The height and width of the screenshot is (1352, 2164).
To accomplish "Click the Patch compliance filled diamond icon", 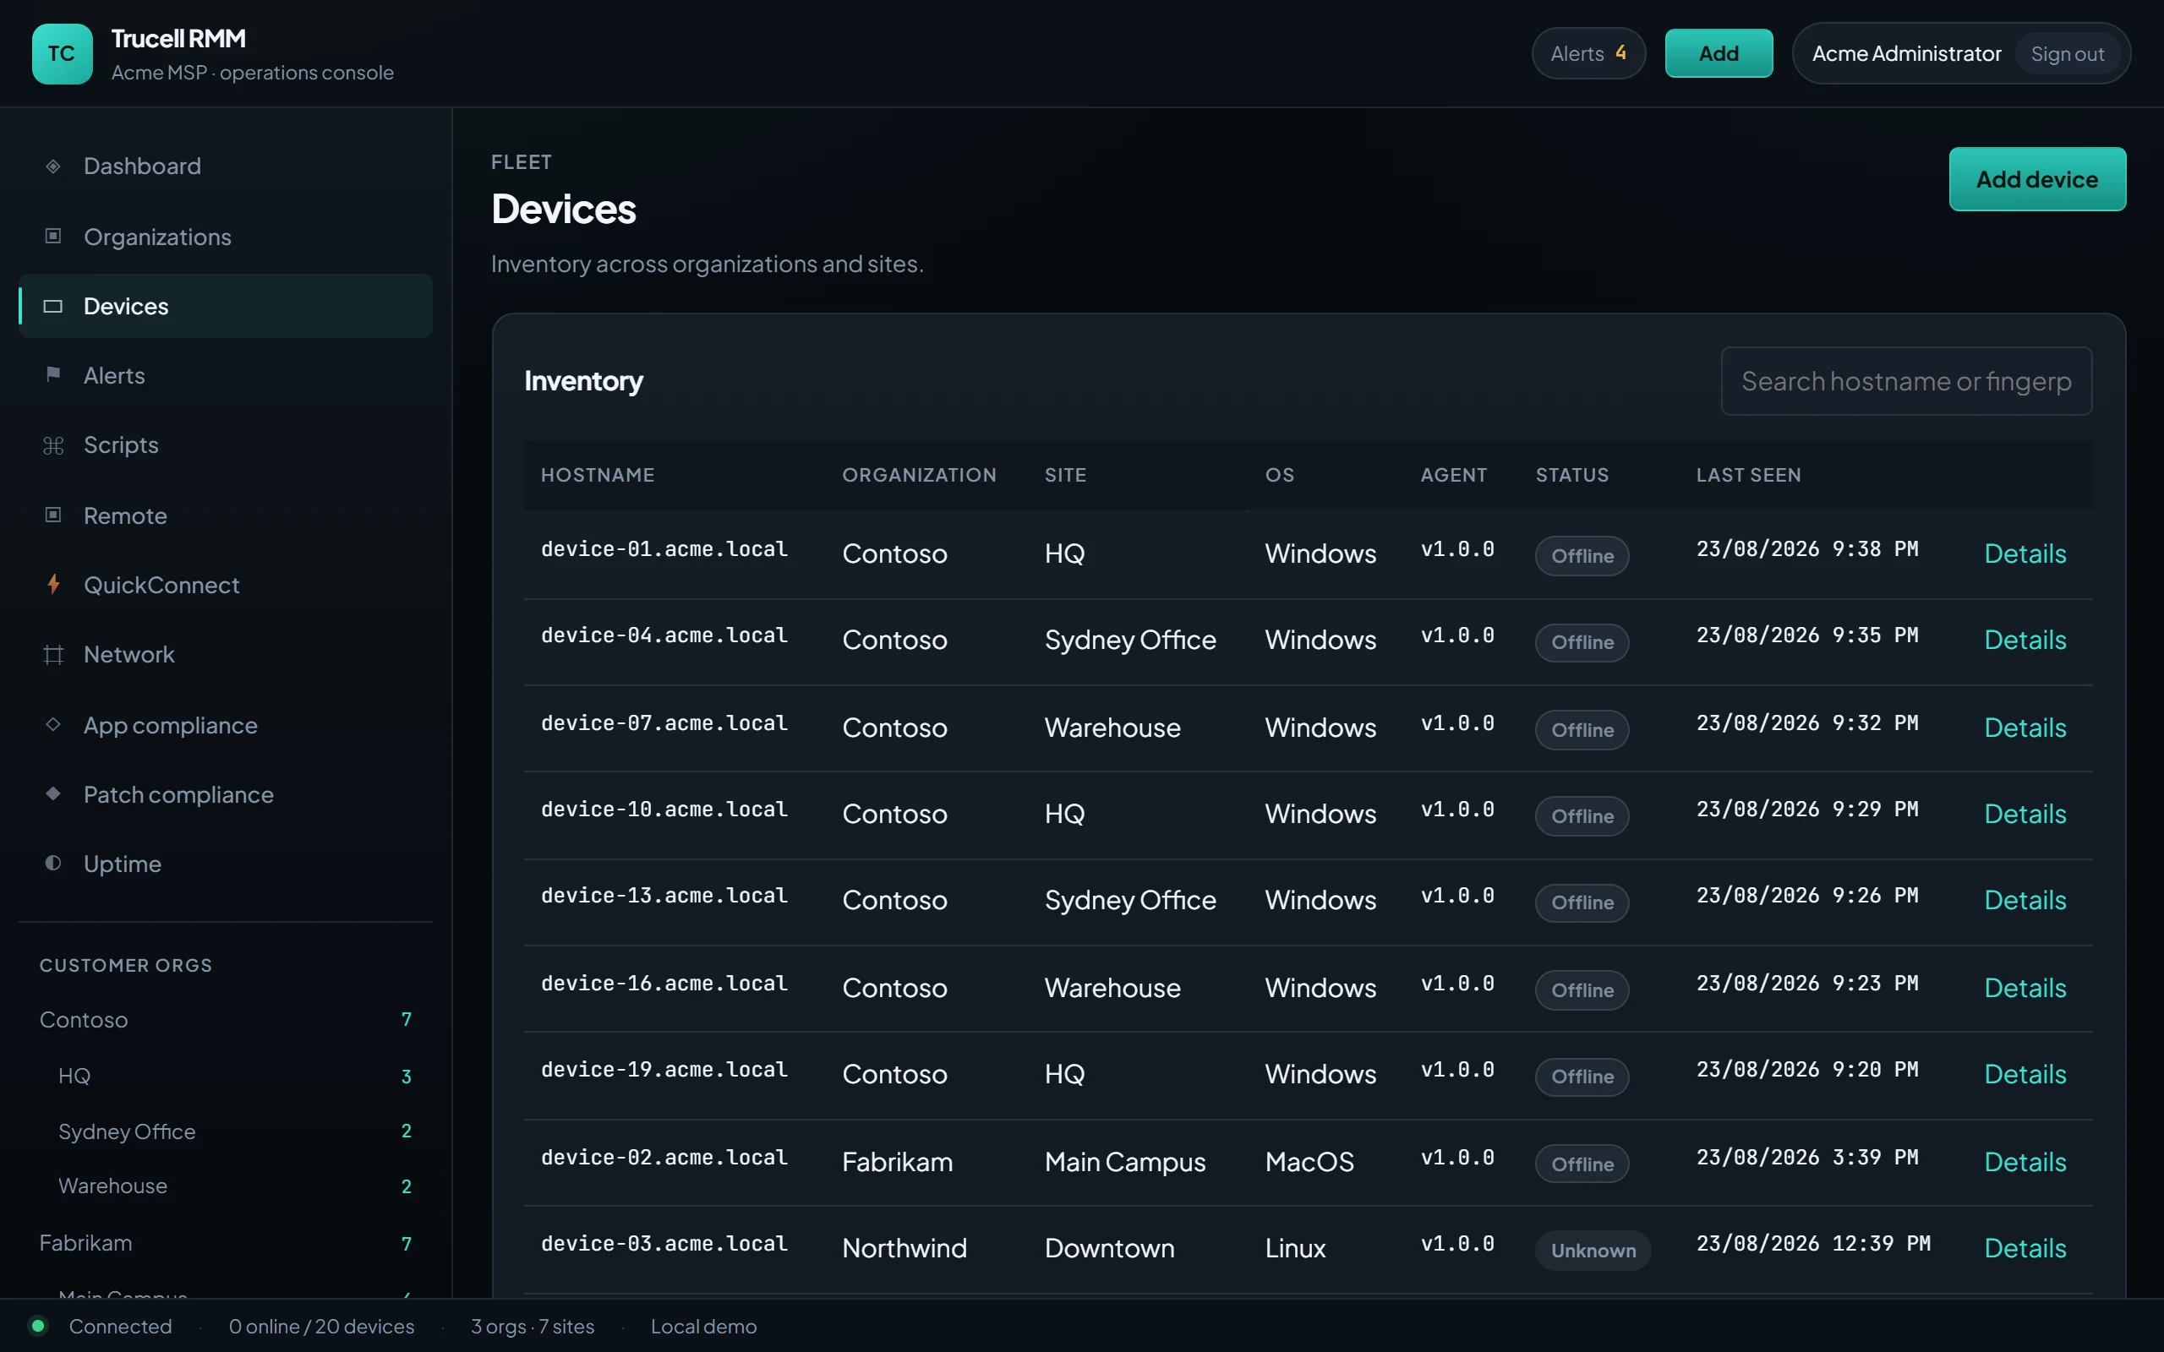I will pyautogui.click(x=52, y=794).
